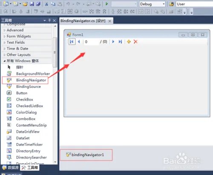Click the Move Previous arrow in navigator
This screenshot has width=213, height=175.
(79, 42)
